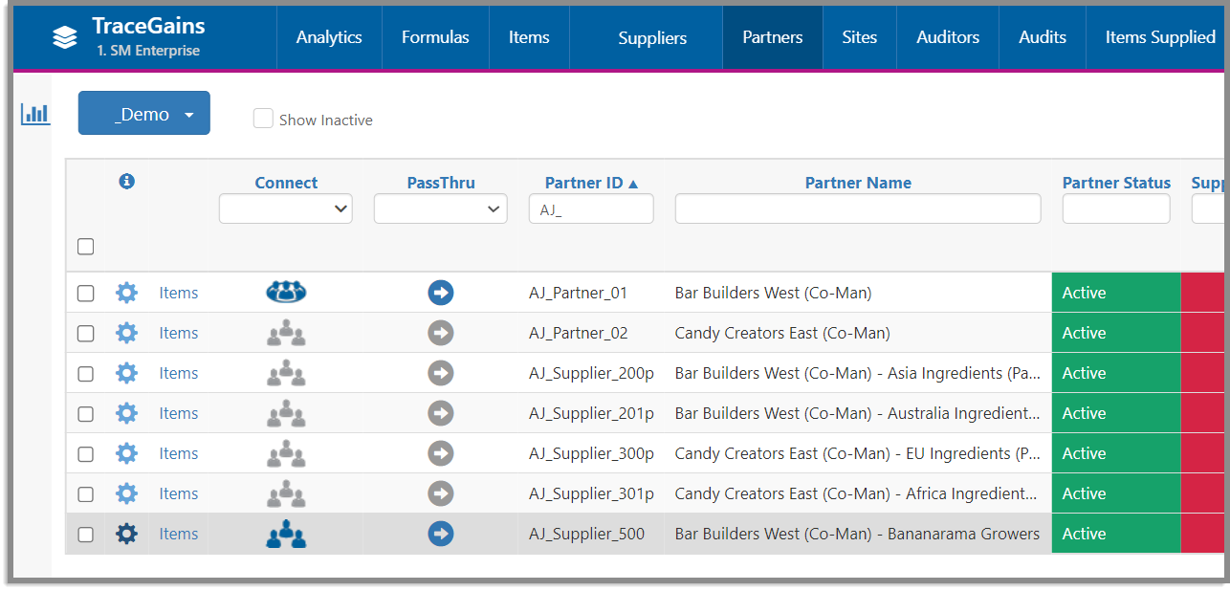The width and height of the screenshot is (1230, 591).
Task: Switch to the Items tab
Action: (x=529, y=37)
